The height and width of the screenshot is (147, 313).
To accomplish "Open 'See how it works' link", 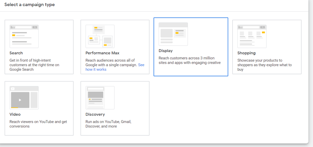I will (115, 67).
